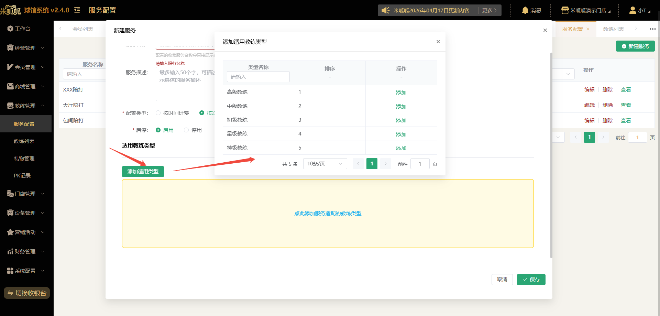Viewport: 660px width, 316px height.
Task: Click the 营销活动 star icon
Action: point(10,232)
